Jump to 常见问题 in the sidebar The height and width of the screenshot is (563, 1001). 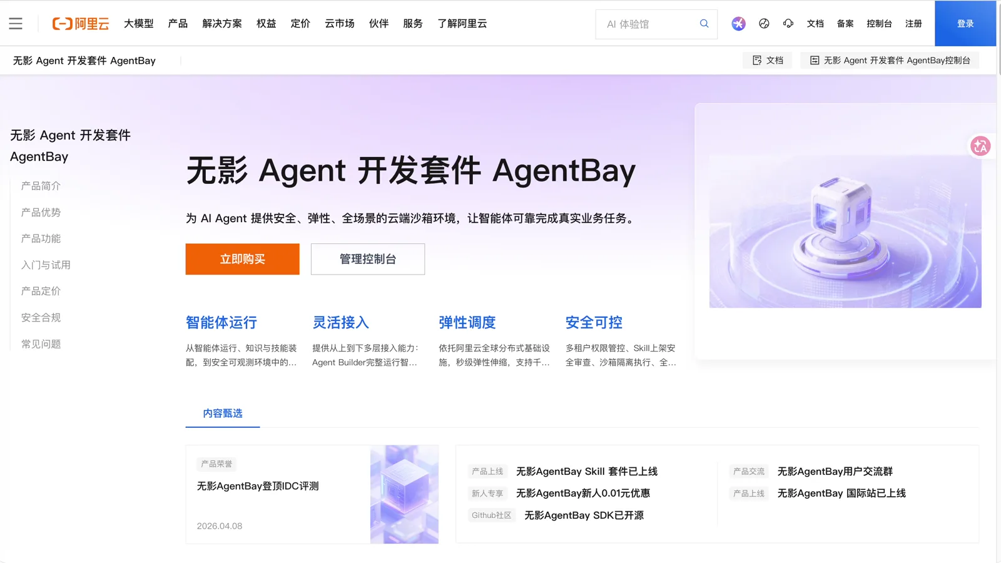coord(41,343)
